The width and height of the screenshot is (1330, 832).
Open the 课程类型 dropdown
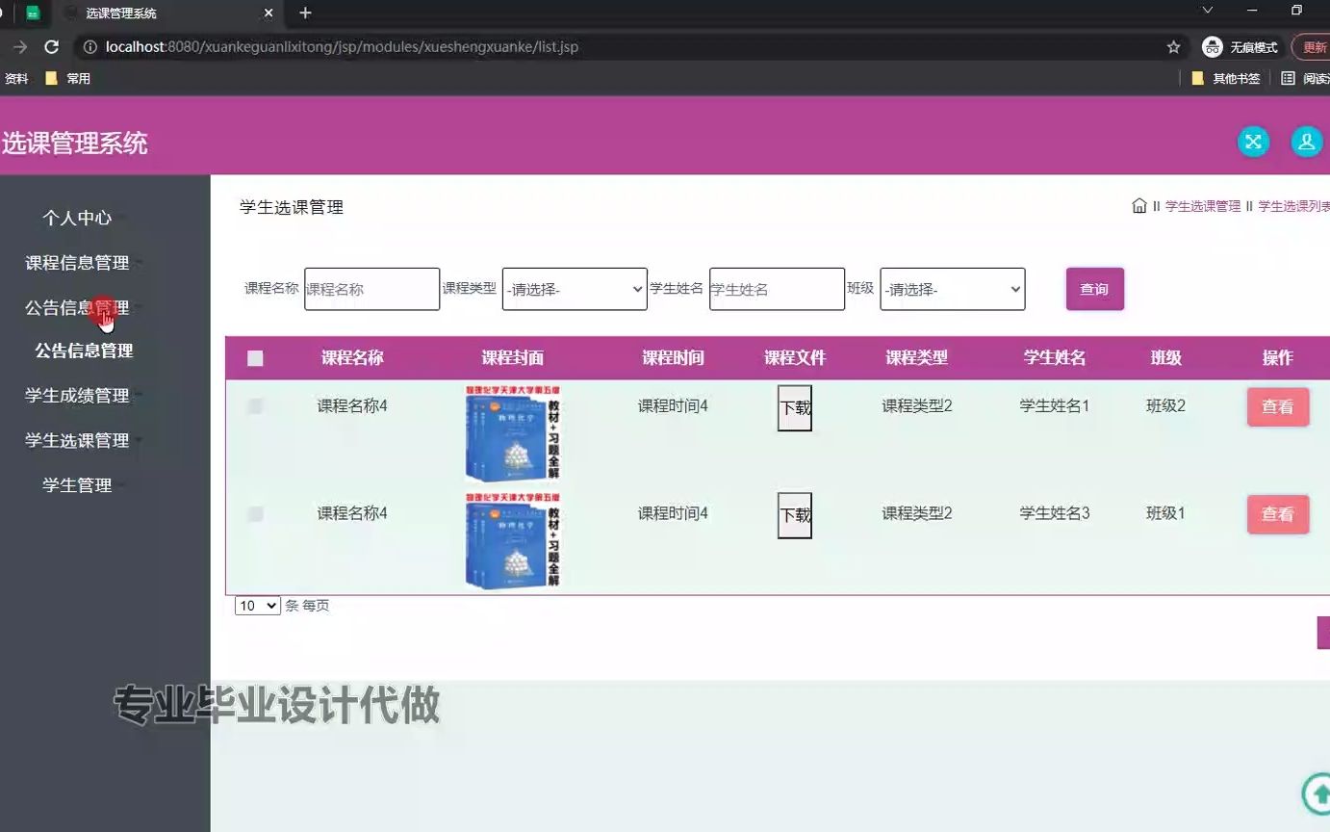point(574,288)
